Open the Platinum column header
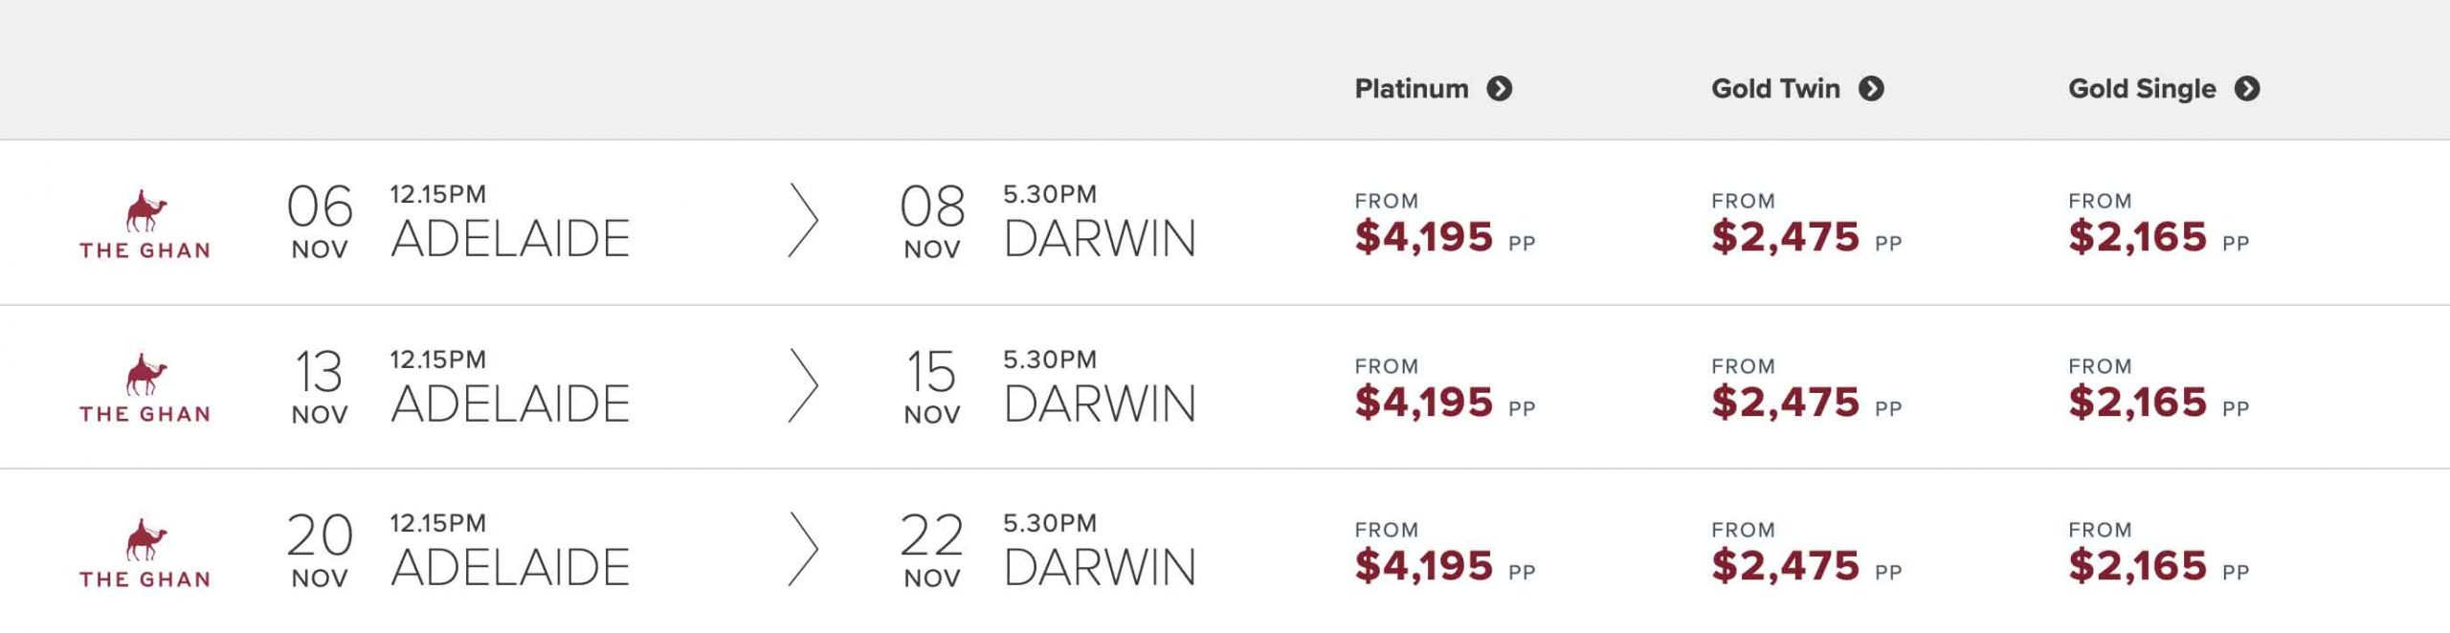 (1411, 89)
